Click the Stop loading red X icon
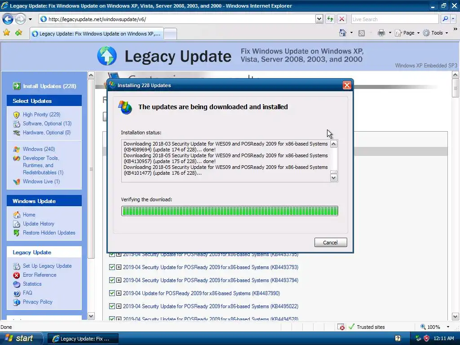 pyautogui.click(x=342, y=19)
